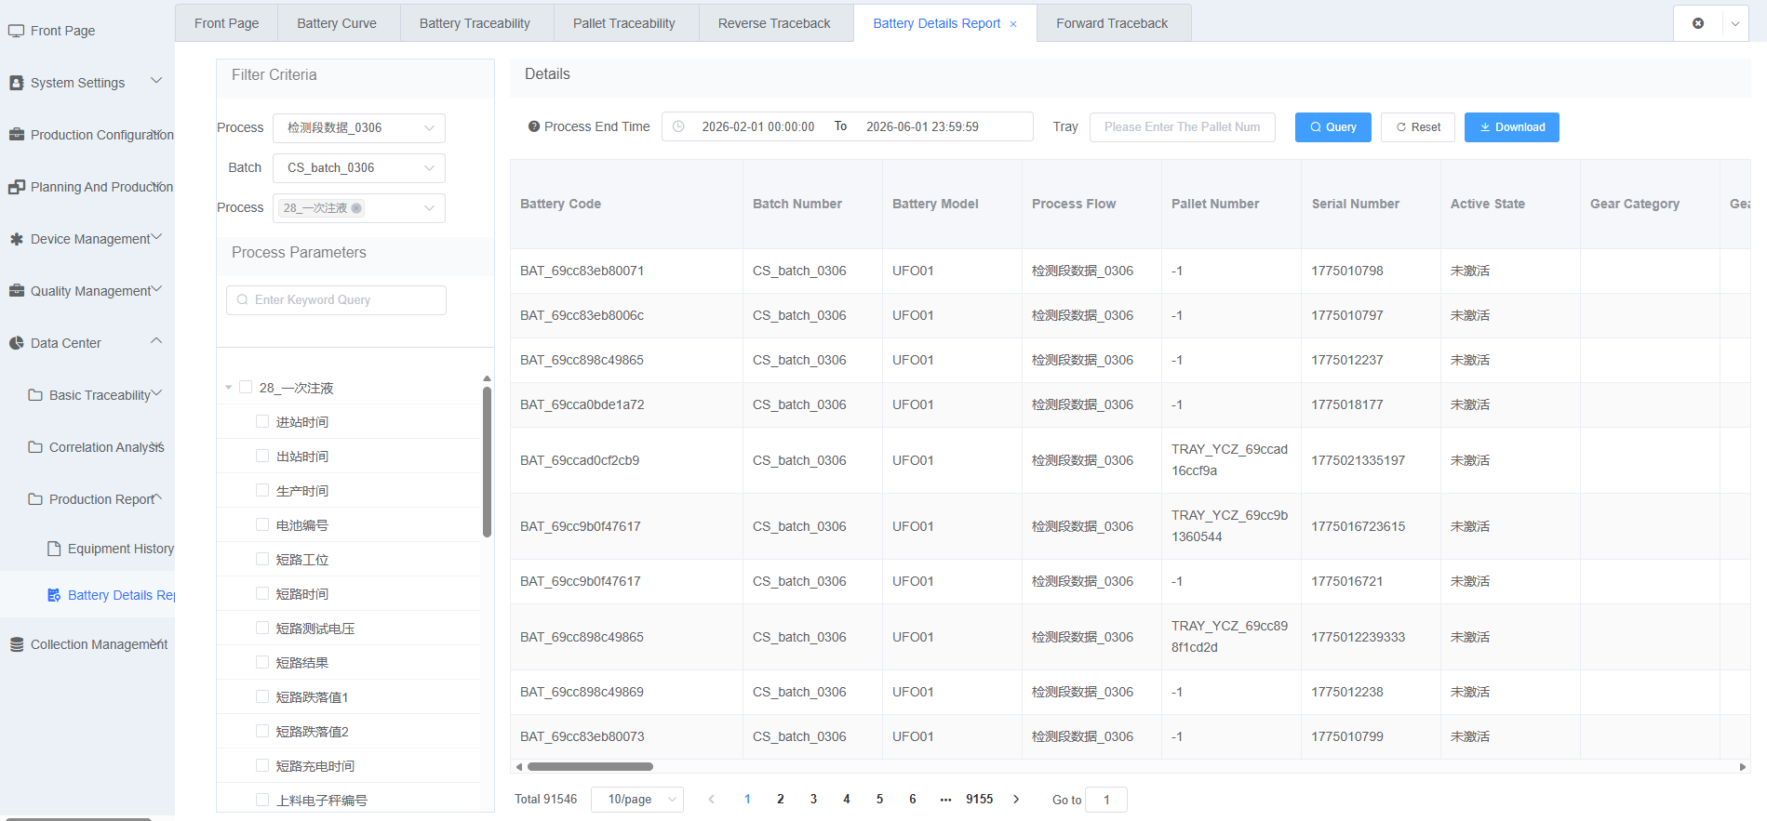Check the 电池编号 parameter checkbox

pos(262,524)
